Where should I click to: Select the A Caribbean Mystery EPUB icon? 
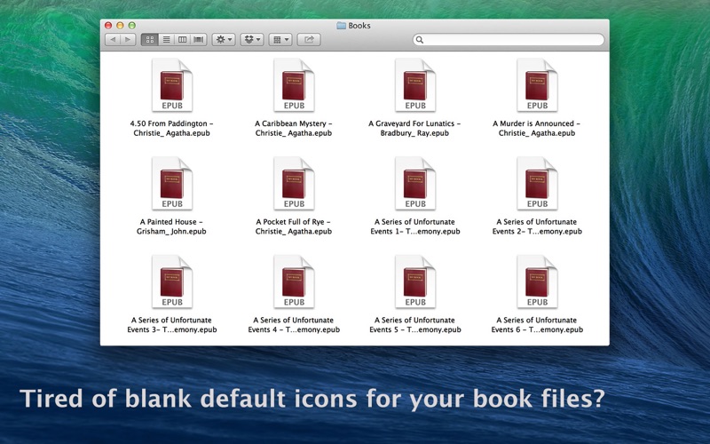[x=294, y=85]
